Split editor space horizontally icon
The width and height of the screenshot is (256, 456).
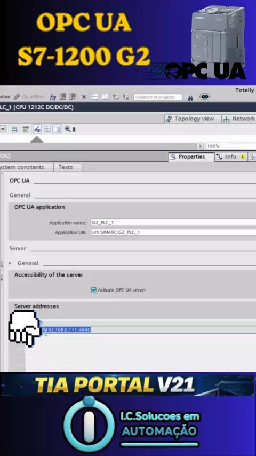pyautogui.click(x=95, y=97)
